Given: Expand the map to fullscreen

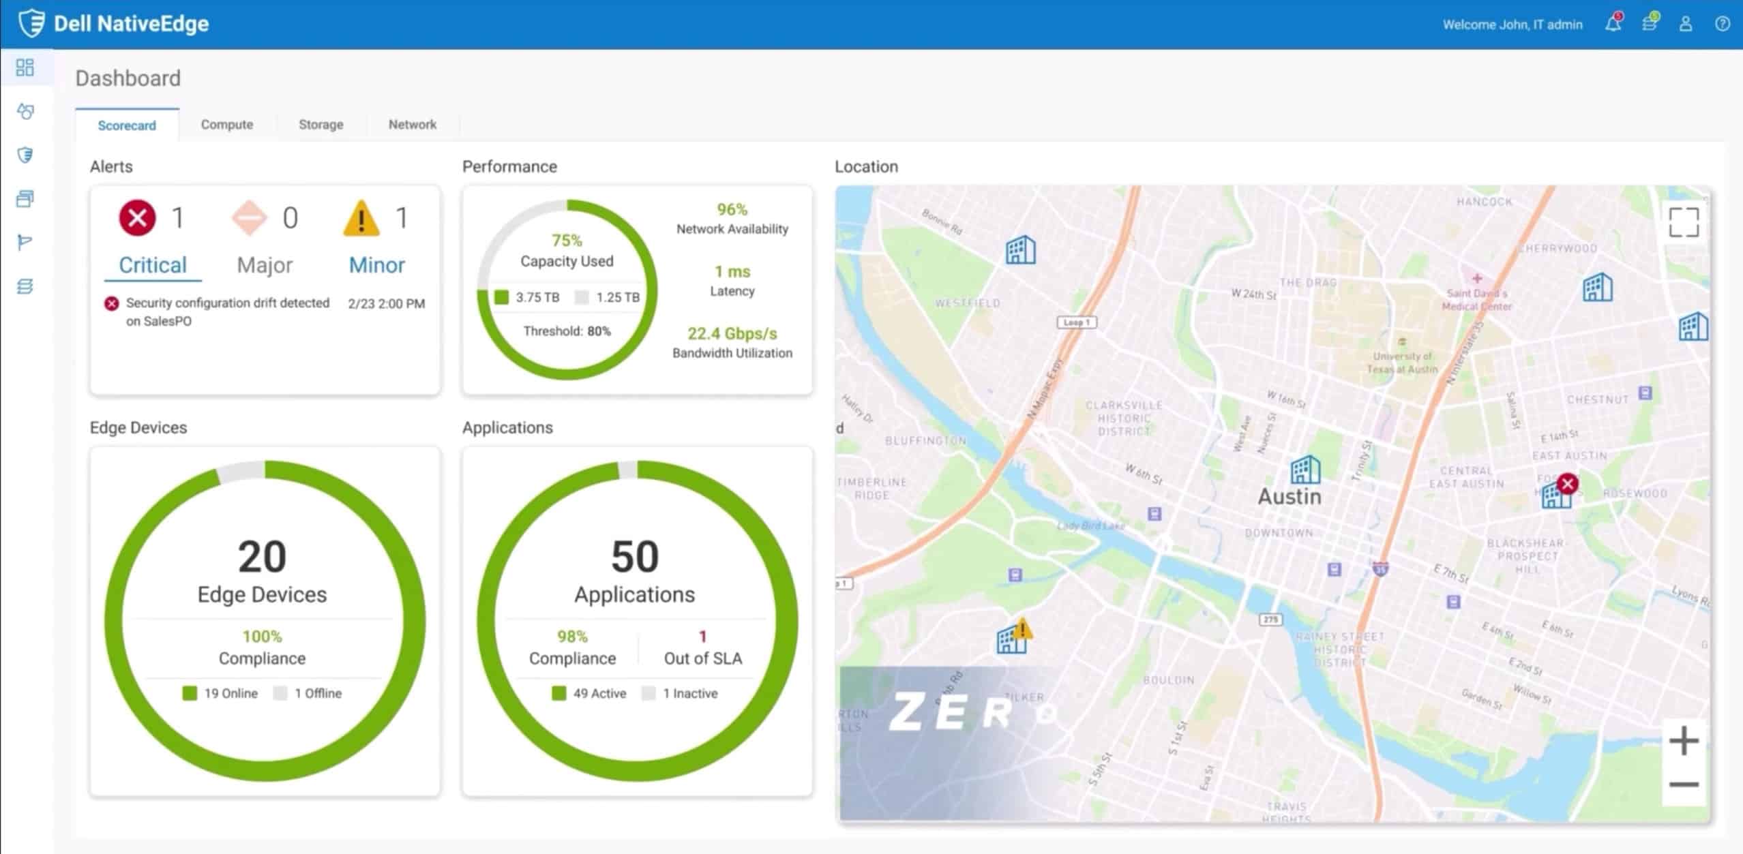Looking at the screenshot, I should point(1685,220).
